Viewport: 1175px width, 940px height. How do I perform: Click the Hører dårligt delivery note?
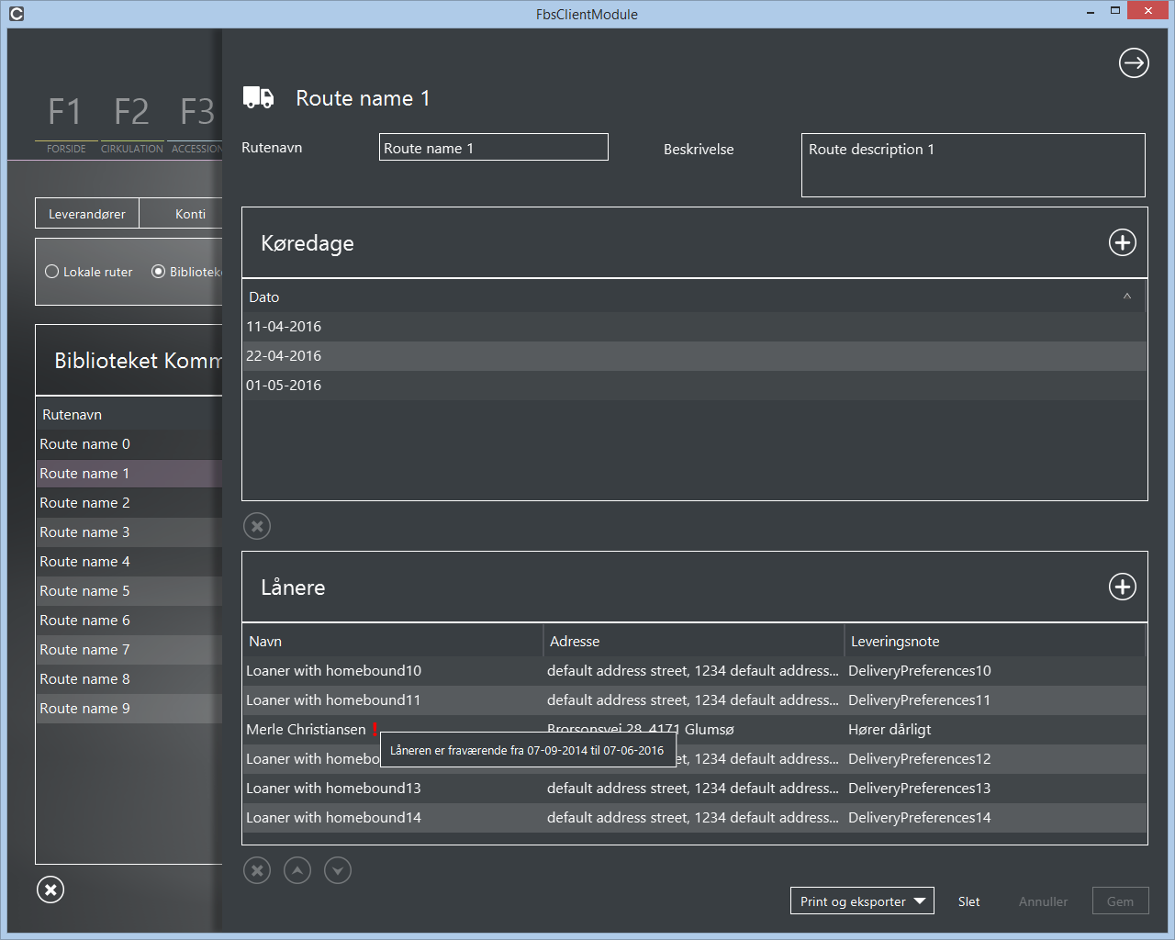(x=889, y=729)
